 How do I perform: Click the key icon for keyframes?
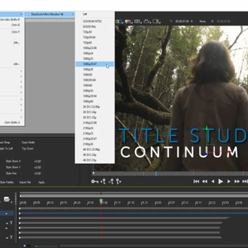tap(94, 182)
